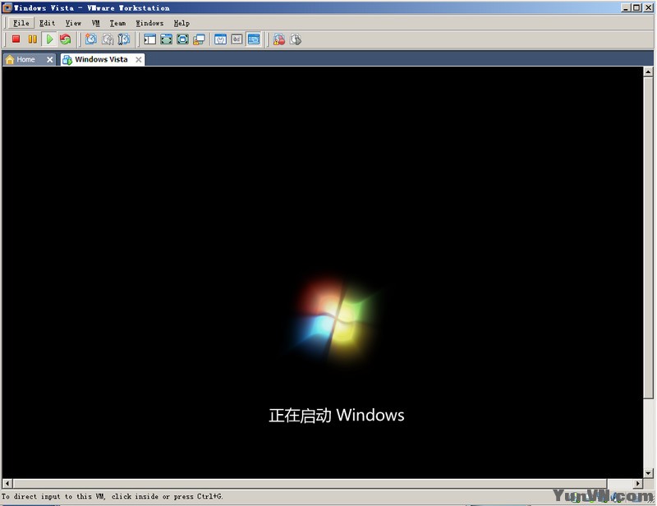
Task: Open the Edit menu
Action: [x=47, y=23]
